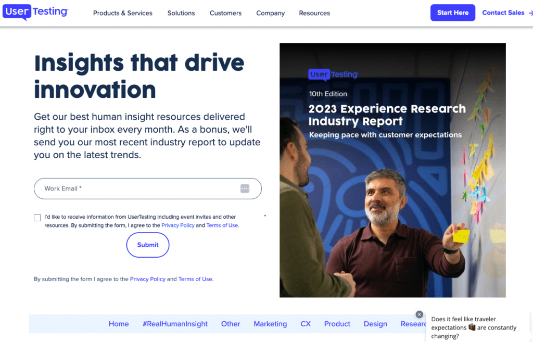The image size is (533, 342).
Task: Click the 2023 Experience Research report image
Action: pyautogui.click(x=392, y=170)
